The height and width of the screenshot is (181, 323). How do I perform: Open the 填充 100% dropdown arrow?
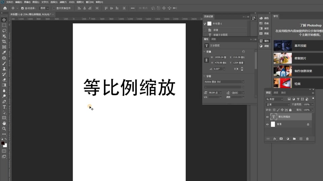coord(312,110)
